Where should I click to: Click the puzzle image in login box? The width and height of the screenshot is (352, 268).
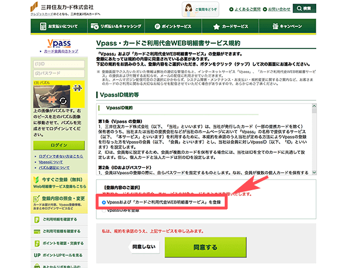[52, 97]
